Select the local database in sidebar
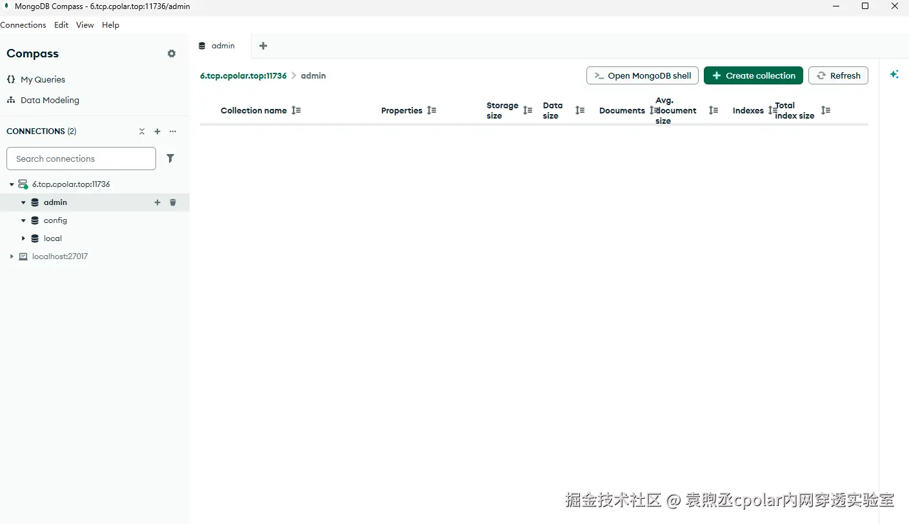 click(x=53, y=238)
